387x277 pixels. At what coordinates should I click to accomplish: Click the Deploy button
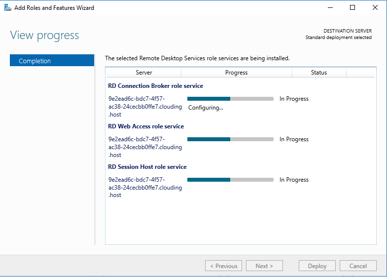(317, 266)
